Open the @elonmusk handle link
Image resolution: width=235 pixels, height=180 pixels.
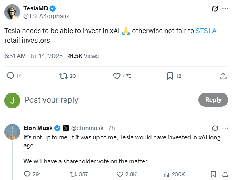pyautogui.click(x=87, y=128)
